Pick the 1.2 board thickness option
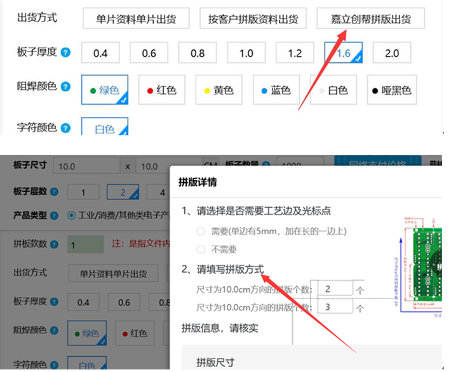 (295, 53)
